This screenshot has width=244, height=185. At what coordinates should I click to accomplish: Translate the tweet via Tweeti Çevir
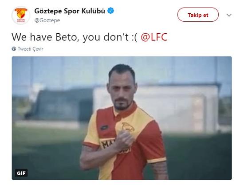coord(30,49)
